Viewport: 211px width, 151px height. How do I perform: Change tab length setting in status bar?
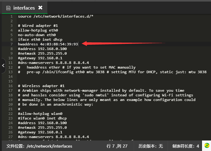(x=186, y=146)
